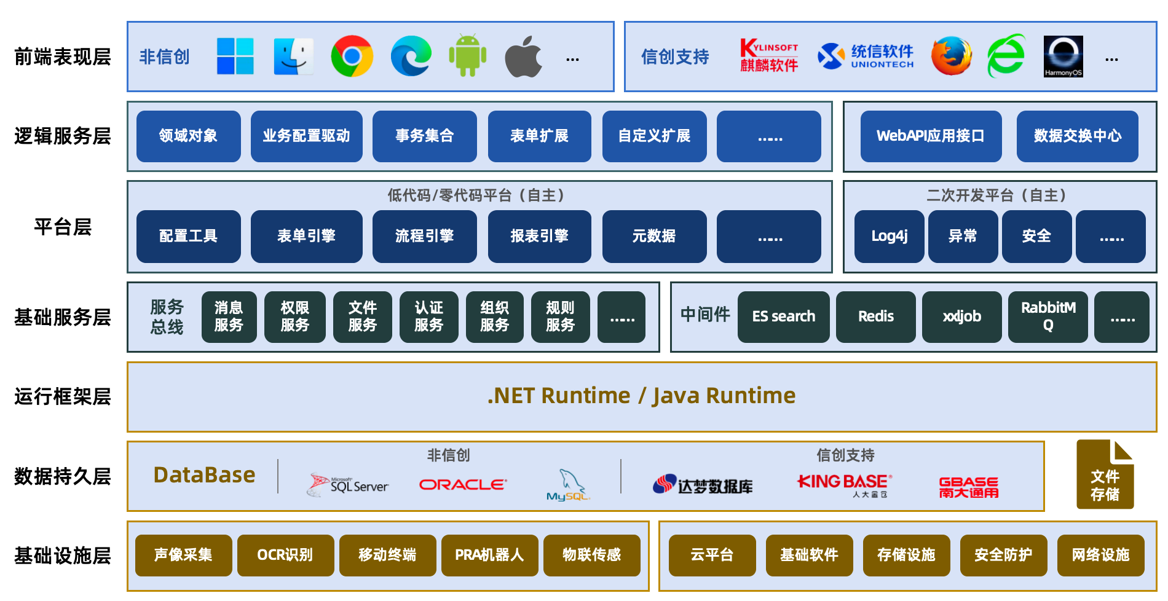This screenshot has height=601, width=1168.
Task: Click the 文件存储 file icon
Action: (1105, 475)
